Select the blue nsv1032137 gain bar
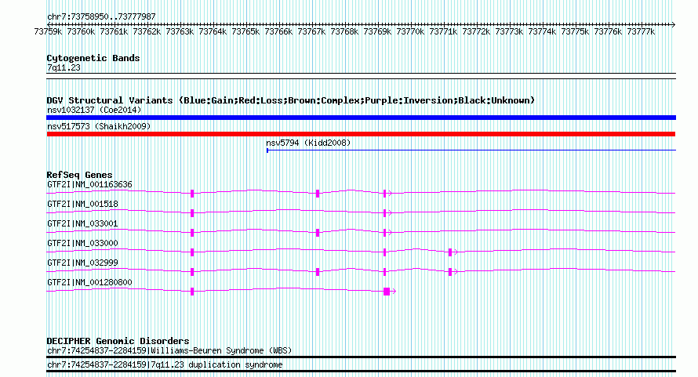Image resolution: width=698 pixels, height=377 pixels. pyautogui.click(x=361, y=118)
